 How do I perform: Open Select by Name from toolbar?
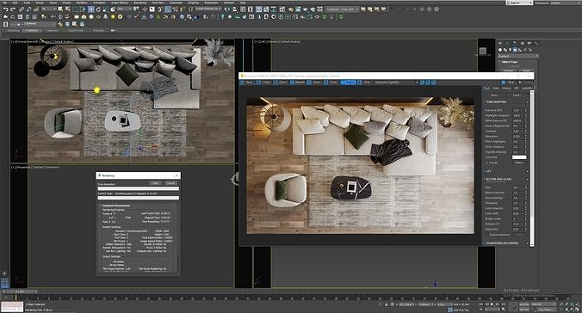coord(67,9)
